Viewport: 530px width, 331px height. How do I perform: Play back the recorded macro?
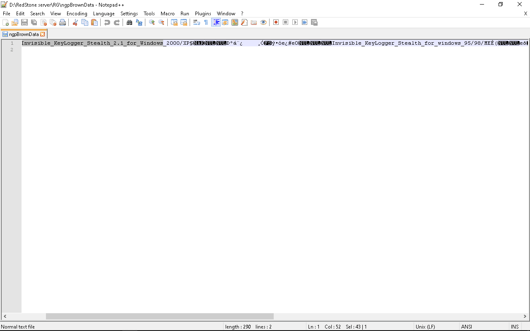point(295,22)
